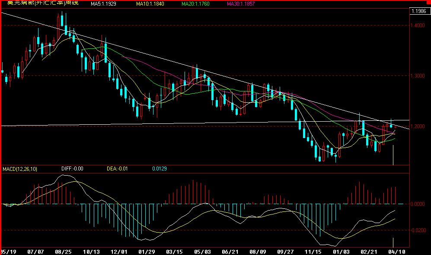
Task: Click the USD/CHF weekly chart title
Action: 43,3
